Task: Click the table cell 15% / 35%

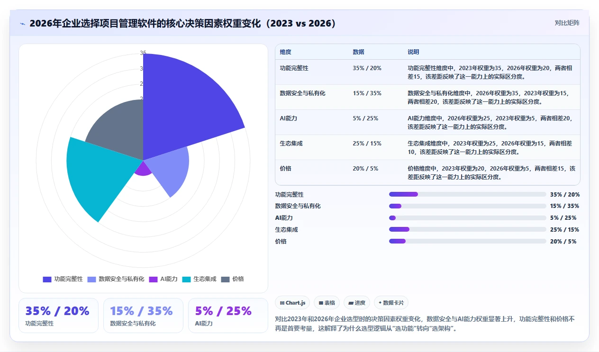Action: click(367, 93)
